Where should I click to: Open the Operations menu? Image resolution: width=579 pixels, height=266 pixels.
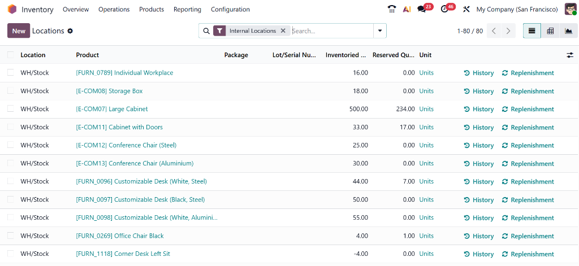(114, 9)
